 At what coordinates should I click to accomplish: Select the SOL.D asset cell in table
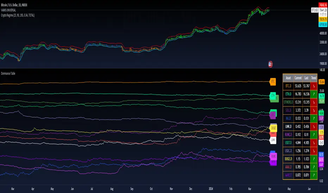[x=288, y=109]
